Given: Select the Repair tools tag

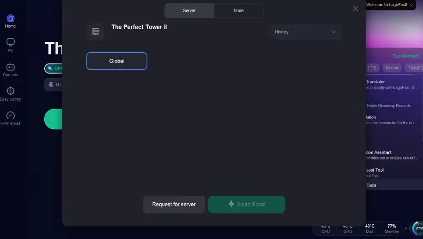Looking at the screenshot, I should [392, 68].
